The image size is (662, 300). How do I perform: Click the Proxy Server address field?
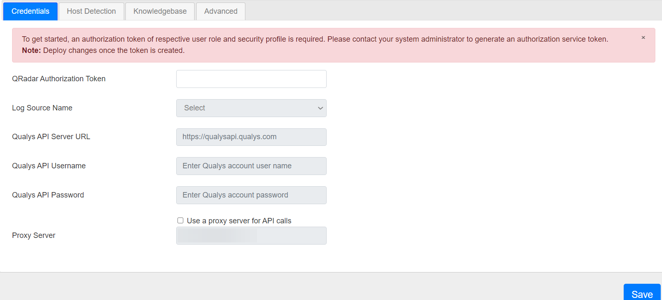(251, 236)
